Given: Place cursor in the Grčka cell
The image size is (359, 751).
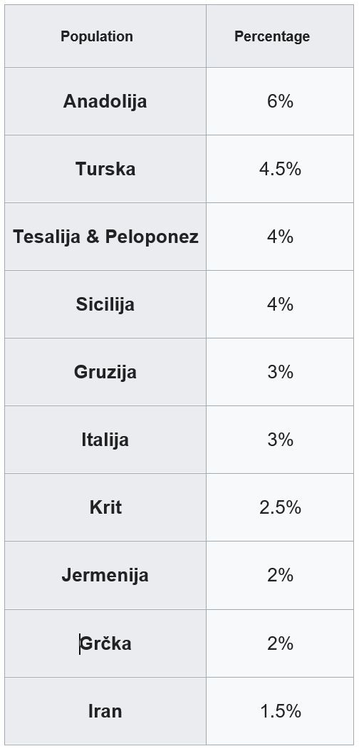Looking at the screenshot, I should point(105,643).
